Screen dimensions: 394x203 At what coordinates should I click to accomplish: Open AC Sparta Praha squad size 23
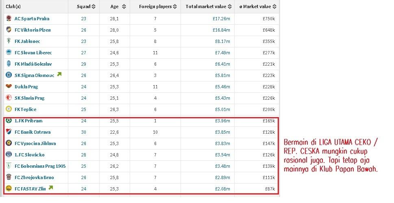[84, 19]
